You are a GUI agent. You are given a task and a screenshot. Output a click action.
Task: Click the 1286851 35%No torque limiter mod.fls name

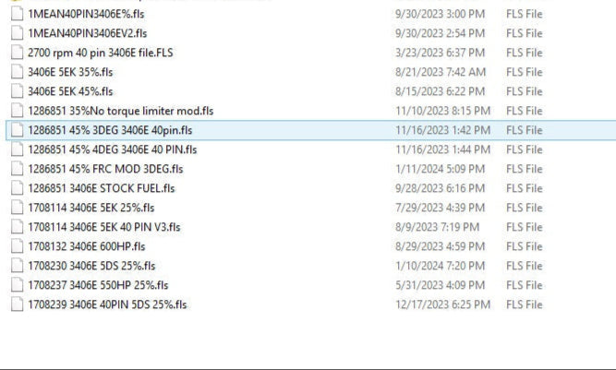click(x=120, y=111)
